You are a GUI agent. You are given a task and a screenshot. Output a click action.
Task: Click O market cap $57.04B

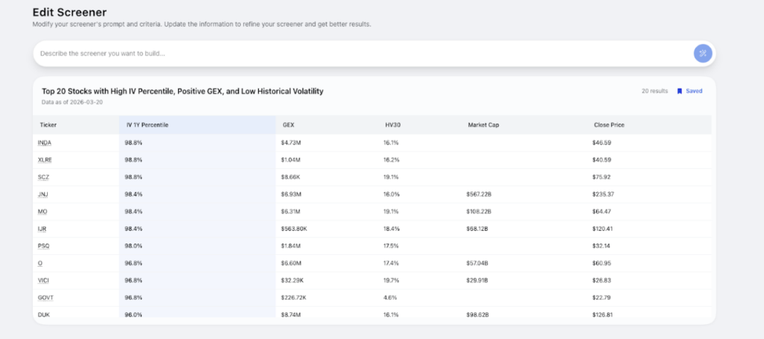pos(477,263)
